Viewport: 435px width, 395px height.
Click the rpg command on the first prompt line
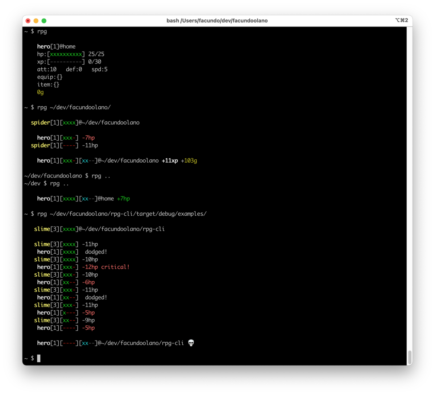pyautogui.click(x=42, y=32)
